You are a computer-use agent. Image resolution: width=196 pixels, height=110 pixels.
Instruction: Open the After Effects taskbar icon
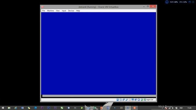coord(55,108)
